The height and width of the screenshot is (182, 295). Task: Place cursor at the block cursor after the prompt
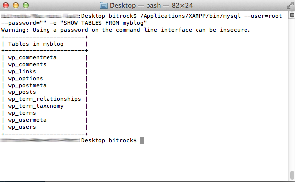tap(142, 140)
